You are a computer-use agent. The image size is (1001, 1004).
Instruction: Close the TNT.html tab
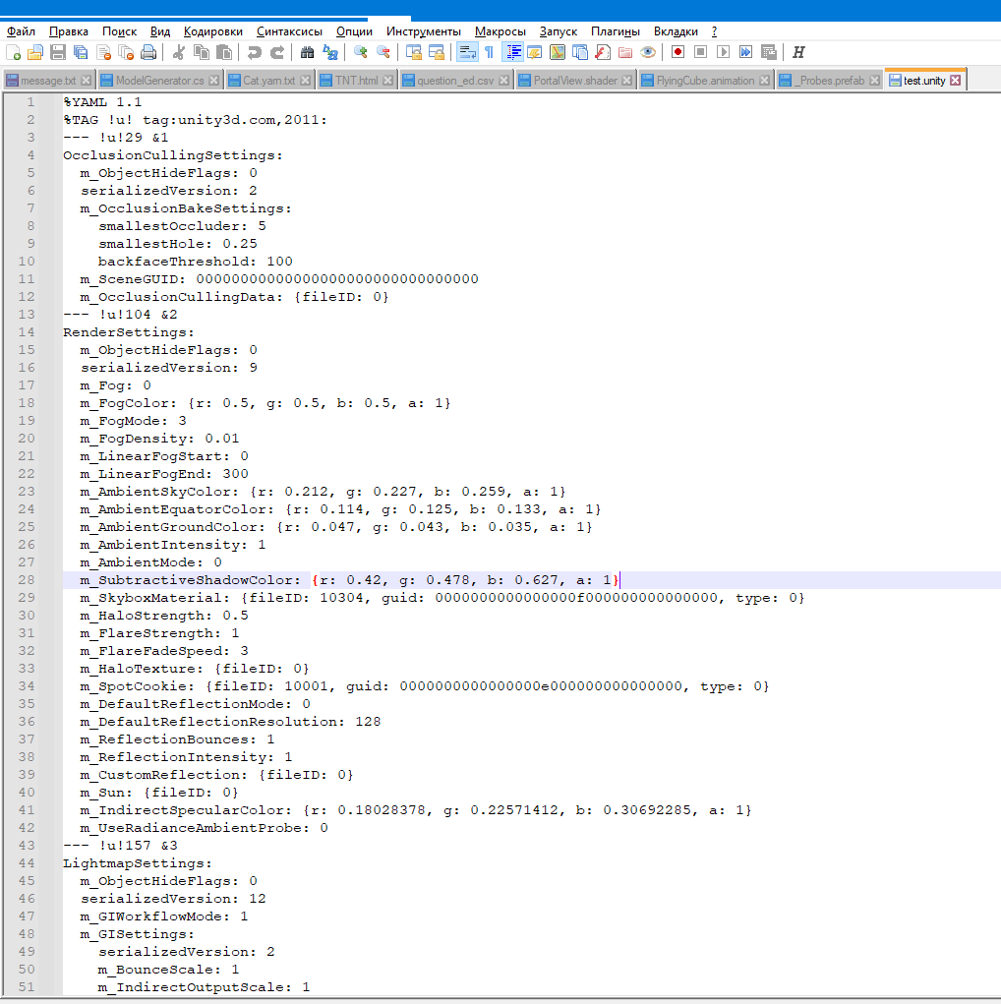(x=388, y=81)
